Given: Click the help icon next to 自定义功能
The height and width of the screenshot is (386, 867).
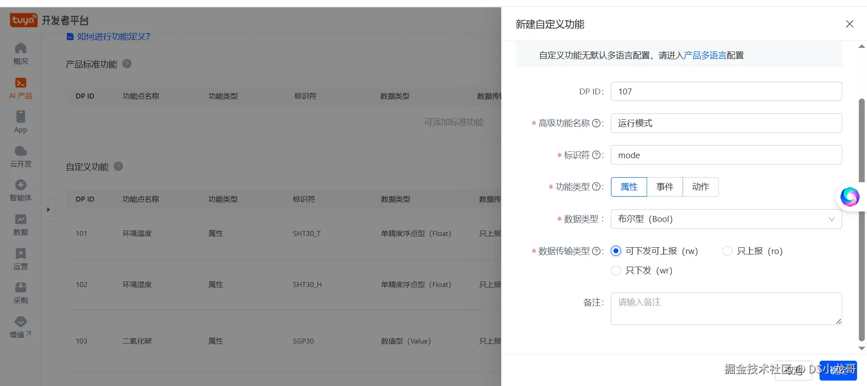Looking at the screenshot, I should [118, 166].
